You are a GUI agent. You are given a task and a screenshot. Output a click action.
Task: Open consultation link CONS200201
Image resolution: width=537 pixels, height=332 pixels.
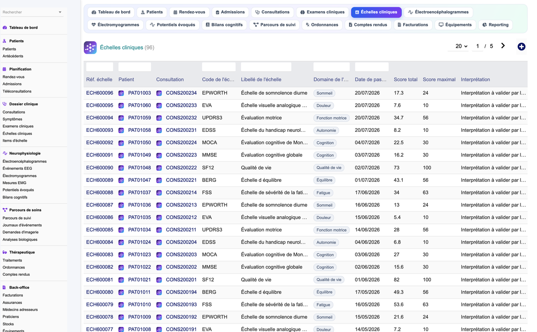coord(181,280)
